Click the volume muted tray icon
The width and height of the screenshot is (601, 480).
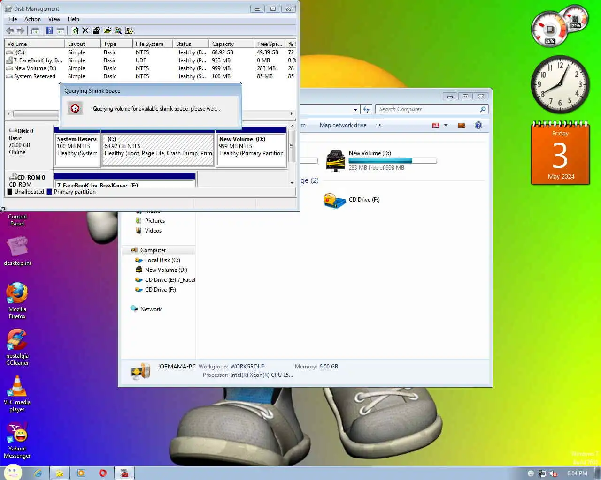click(x=554, y=473)
